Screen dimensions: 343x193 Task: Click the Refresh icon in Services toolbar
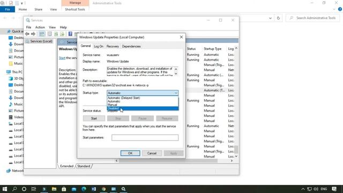[x=56, y=34]
